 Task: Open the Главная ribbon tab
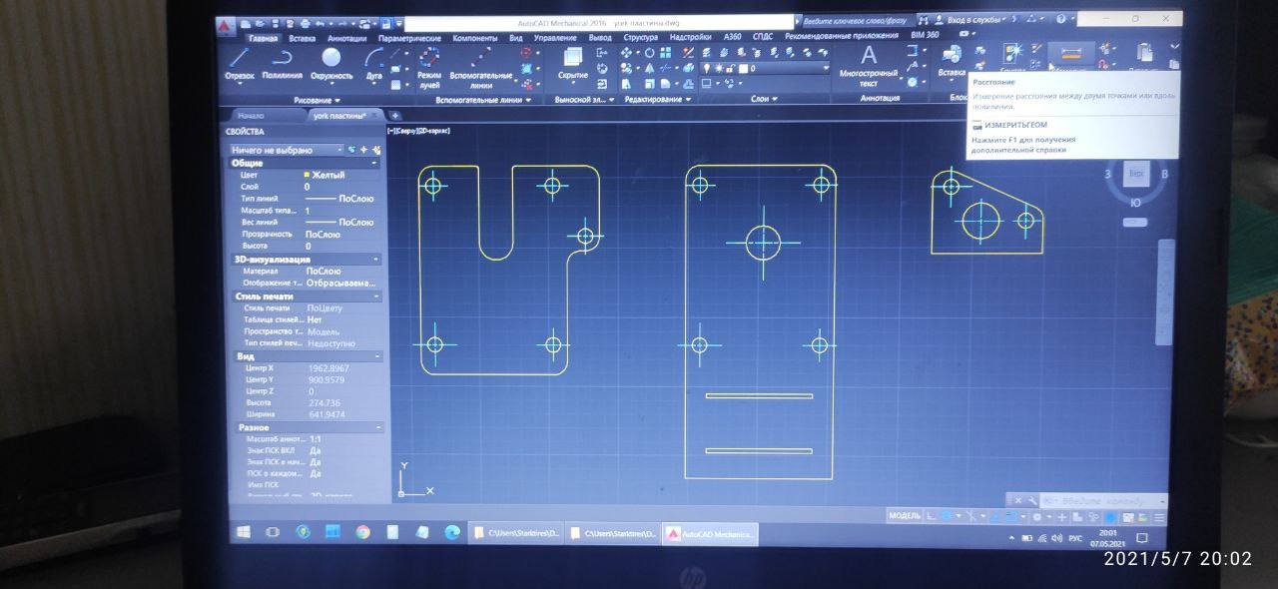coord(263,38)
